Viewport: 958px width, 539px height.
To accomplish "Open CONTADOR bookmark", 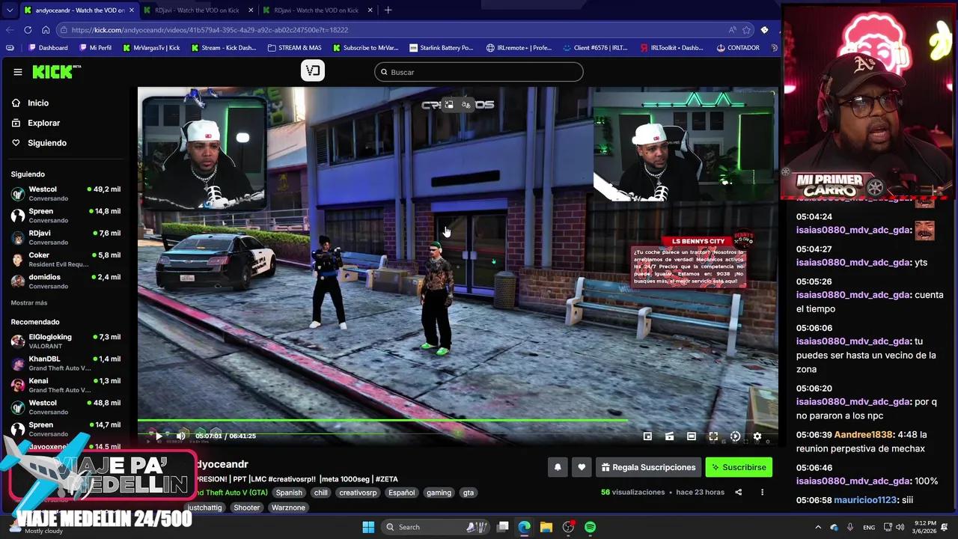I will coord(737,48).
